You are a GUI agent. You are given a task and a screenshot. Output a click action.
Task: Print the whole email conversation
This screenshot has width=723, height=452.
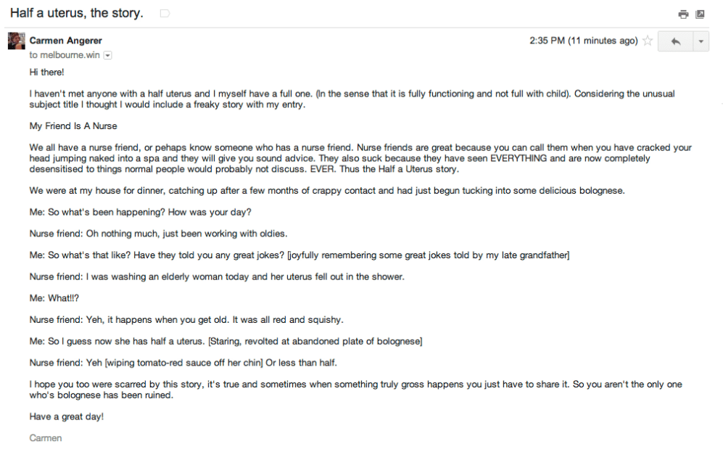[683, 15]
